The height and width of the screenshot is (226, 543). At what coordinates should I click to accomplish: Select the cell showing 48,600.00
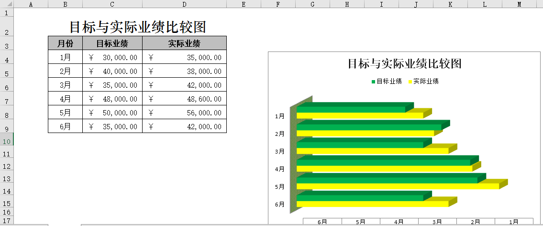tap(184, 99)
